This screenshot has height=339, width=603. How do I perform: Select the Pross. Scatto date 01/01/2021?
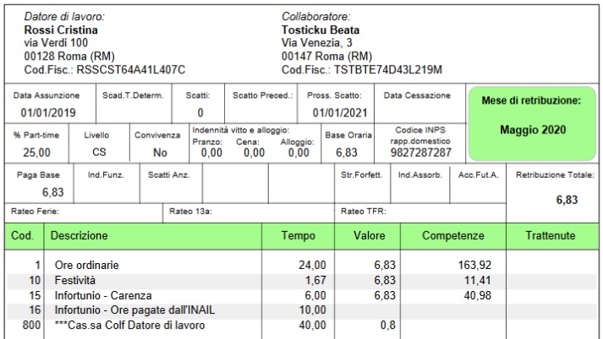(x=338, y=112)
